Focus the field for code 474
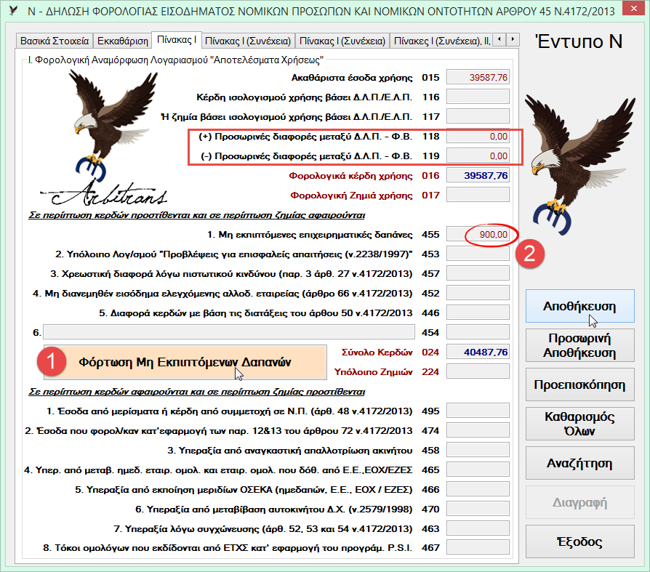This screenshot has height=572, width=650. coord(478,430)
